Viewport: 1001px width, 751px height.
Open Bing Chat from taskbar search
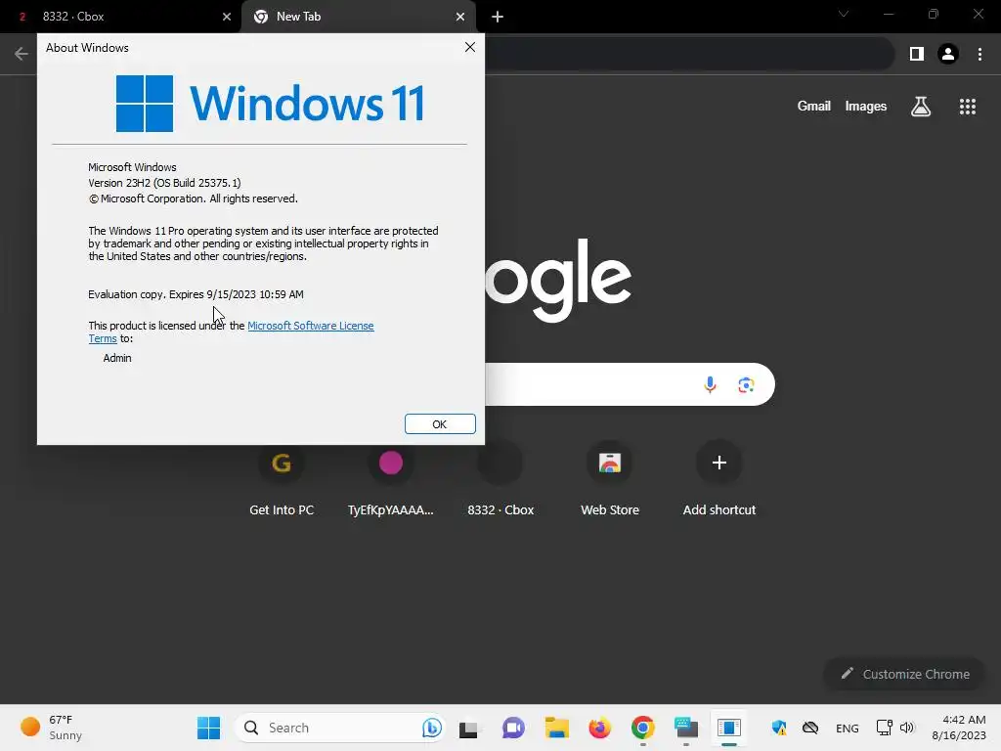[x=431, y=728]
